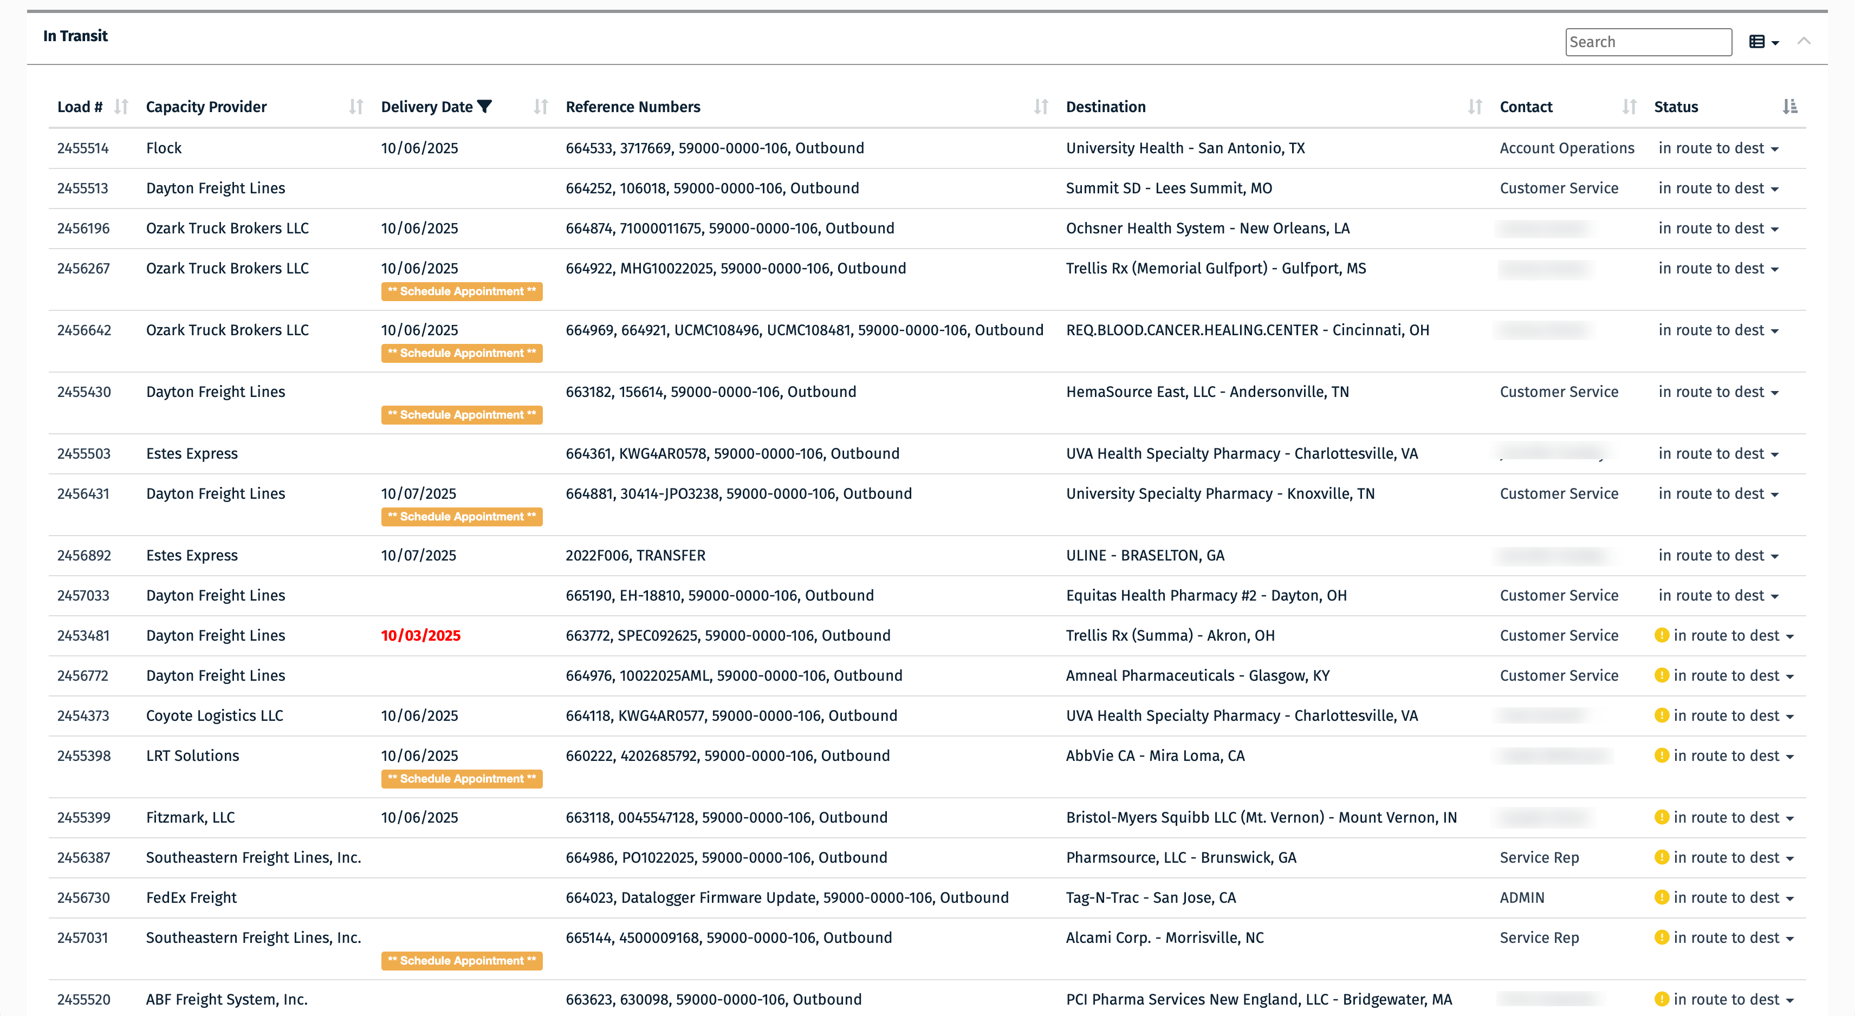Collapse the In Transit panel
1855x1016 pixels.
[x=1803, y=41]
